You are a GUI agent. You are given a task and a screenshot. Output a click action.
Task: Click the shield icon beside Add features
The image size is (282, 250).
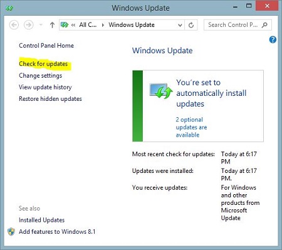click(x=11, y=232)
